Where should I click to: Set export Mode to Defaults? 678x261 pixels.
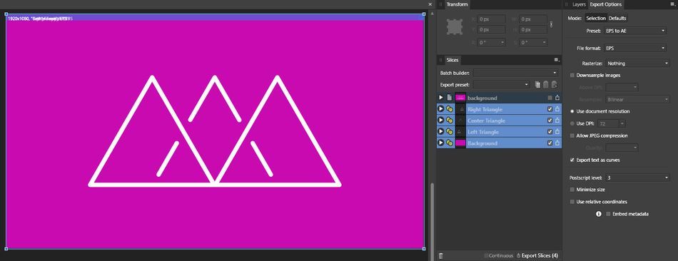pyautogui.click(x=617, y=18)
